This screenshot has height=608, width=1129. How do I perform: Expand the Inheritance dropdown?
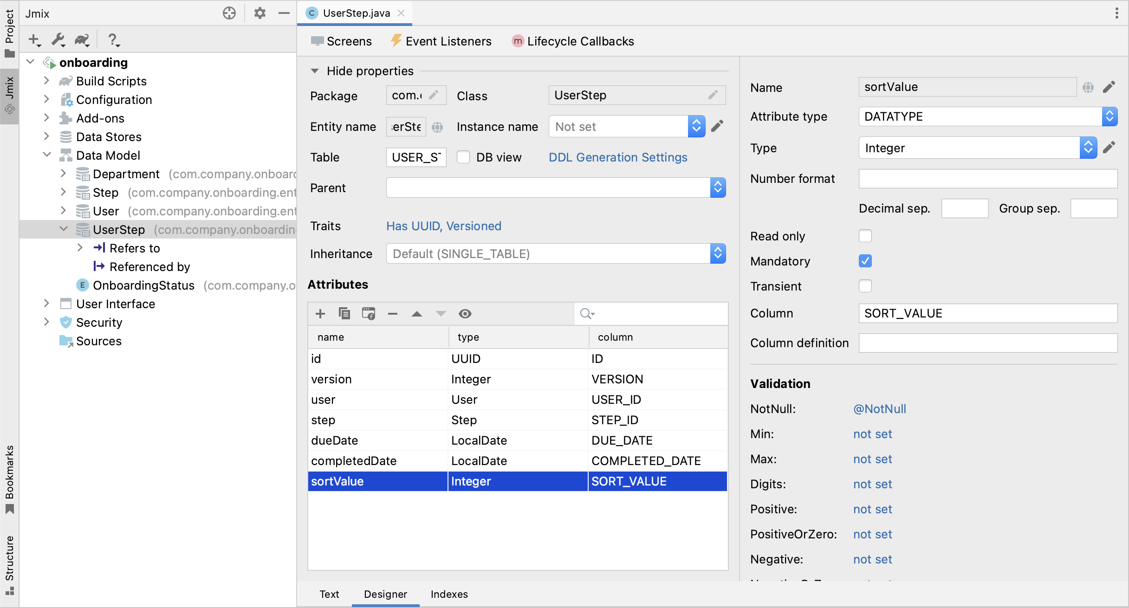tap(717, 254)
